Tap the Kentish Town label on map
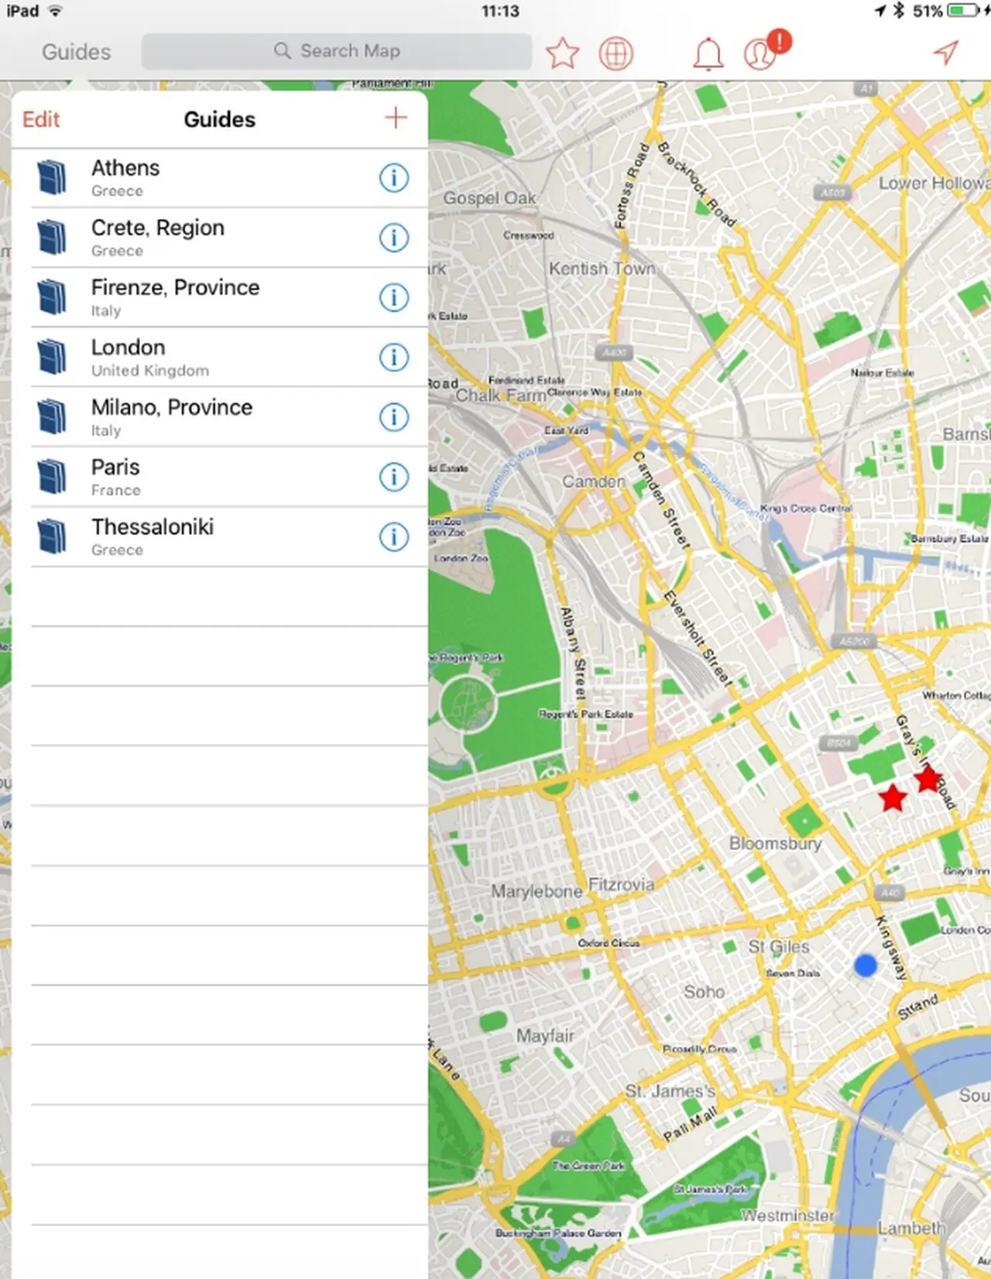This screenshot has width=991, height=1279. point(602,269)
